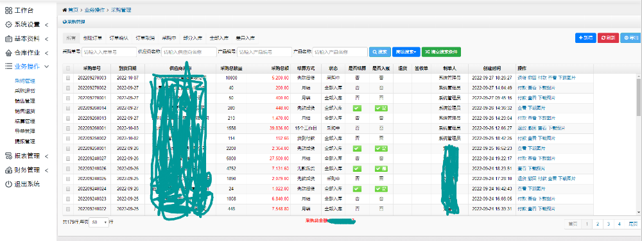The width and height of the screenshot is (642, 241).
Task: Click the 业务操作 list icon
Action: (x=8, y=66)
